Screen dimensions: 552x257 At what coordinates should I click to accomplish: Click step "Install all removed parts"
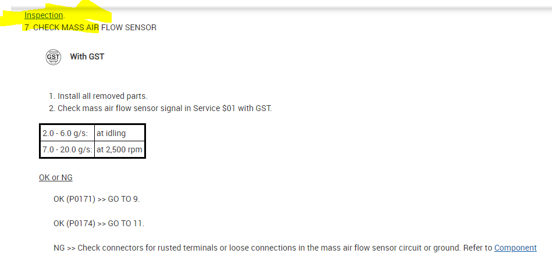click(x=102, y=96)
